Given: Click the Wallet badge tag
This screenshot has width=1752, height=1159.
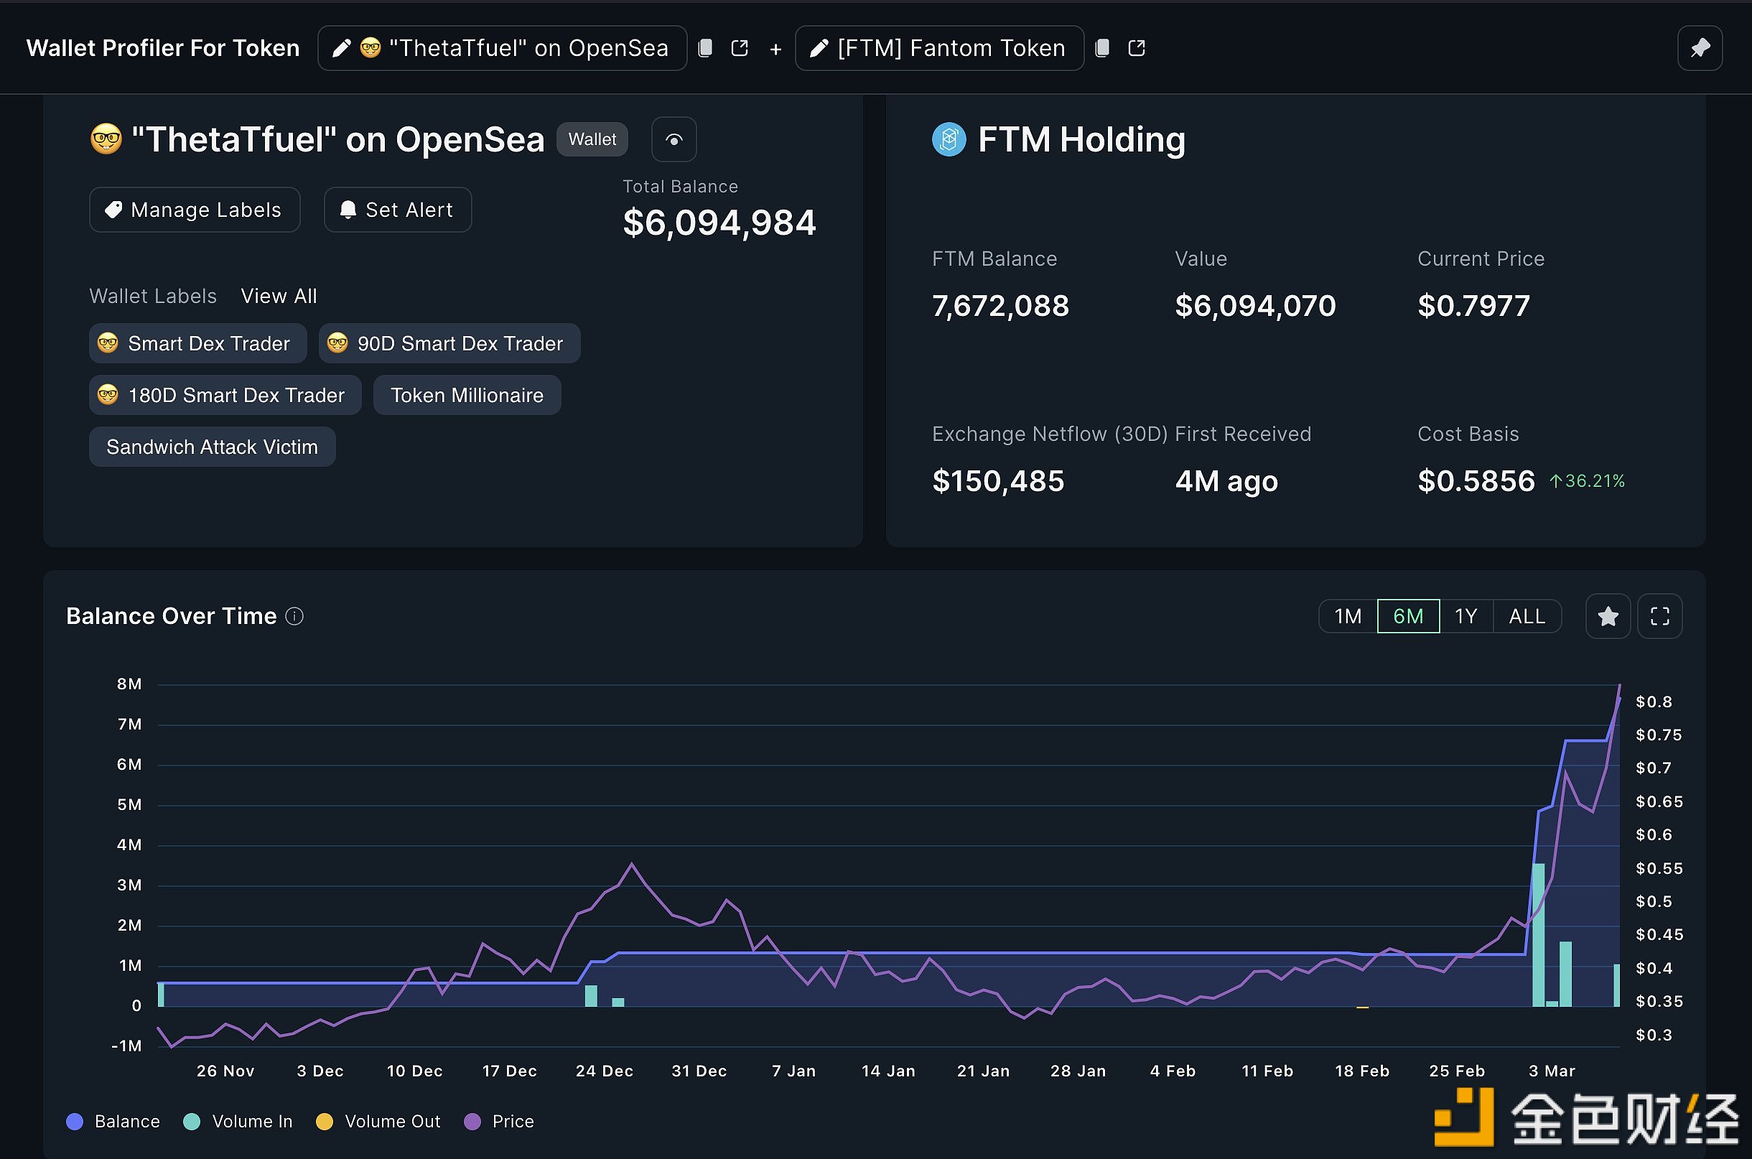Looking at the screenshot, I should click(592, 139).
